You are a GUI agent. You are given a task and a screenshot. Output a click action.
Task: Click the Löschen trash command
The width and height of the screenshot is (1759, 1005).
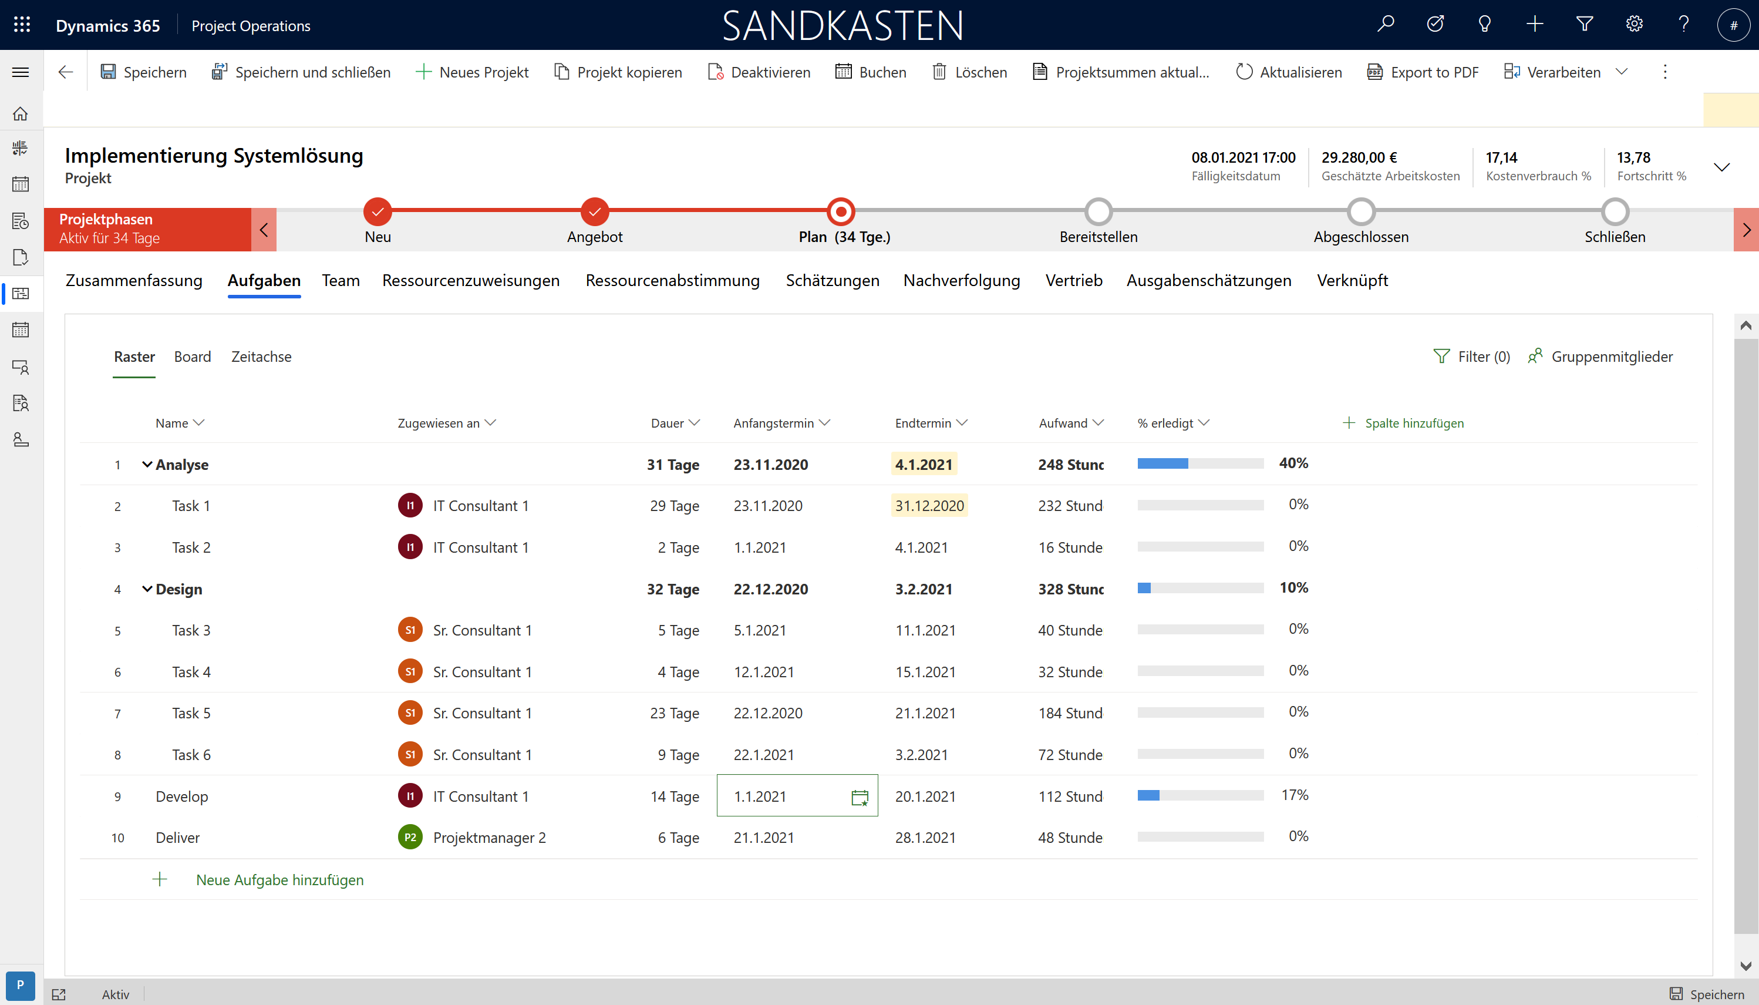click(969, 72)
